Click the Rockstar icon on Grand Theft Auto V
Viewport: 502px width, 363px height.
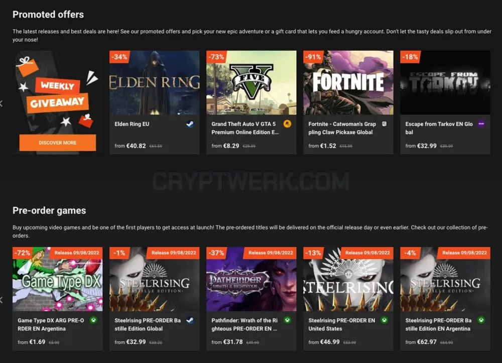click(287, 124)
